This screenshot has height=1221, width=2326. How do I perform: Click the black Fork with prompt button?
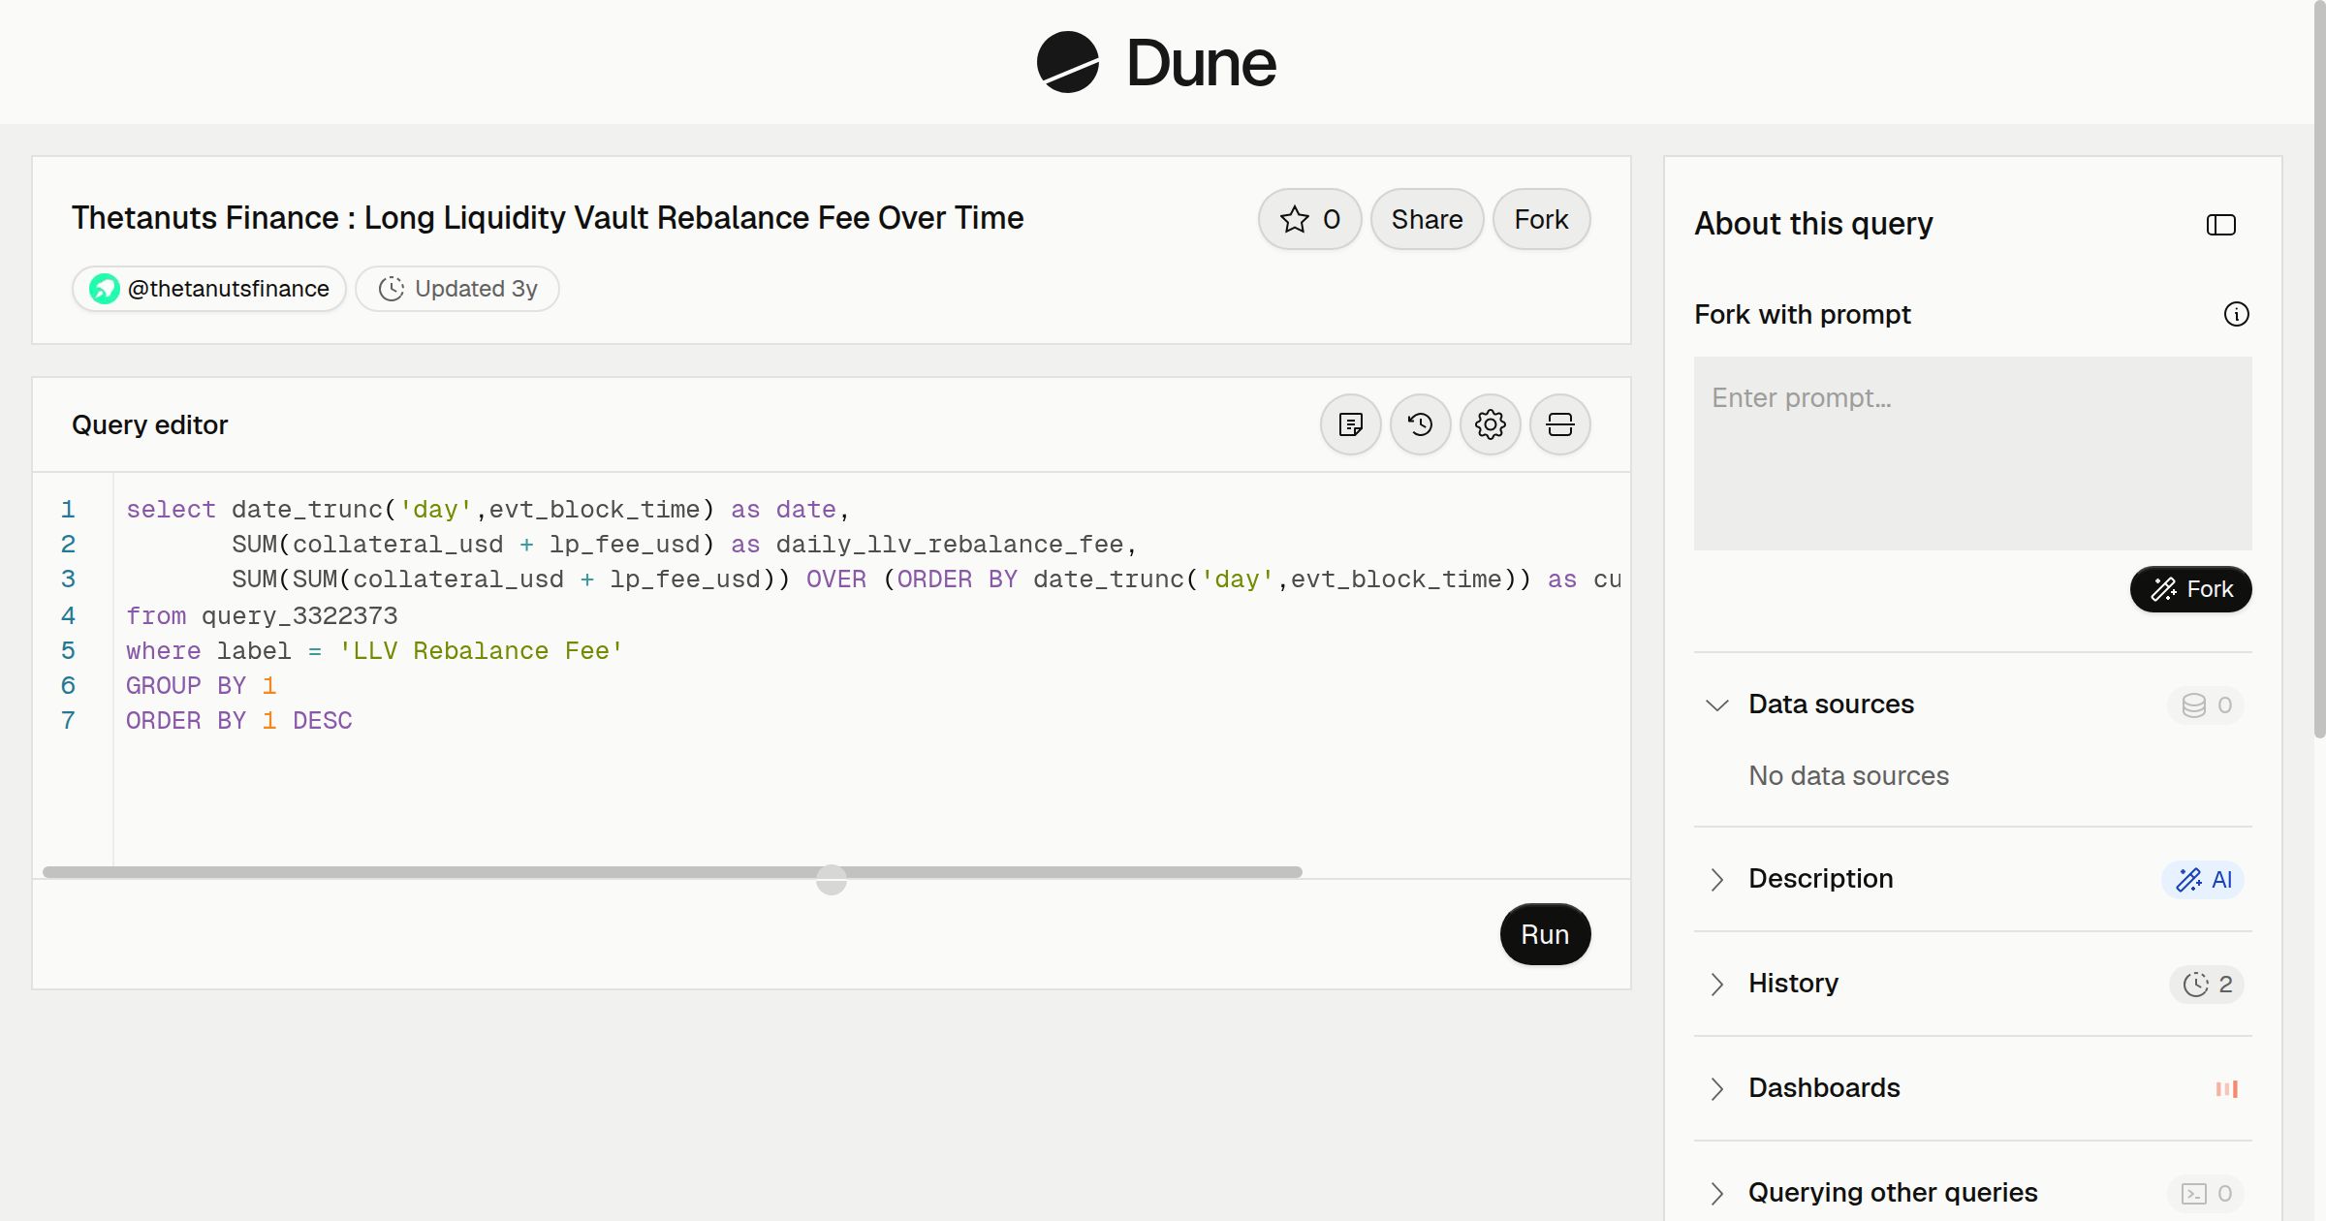2190,589
